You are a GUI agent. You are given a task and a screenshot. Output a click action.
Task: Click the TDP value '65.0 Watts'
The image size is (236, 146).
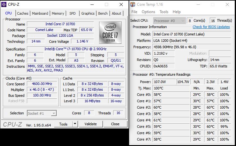[220, 66]
